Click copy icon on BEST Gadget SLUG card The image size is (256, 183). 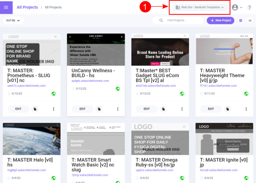tap(164, 109)
